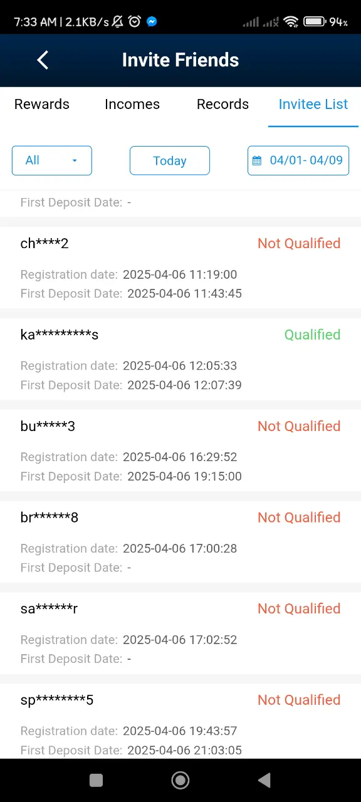Tap the battery indicator in status bar
The height and width of the screenshot is (802, 361).
tap(314, 22)
